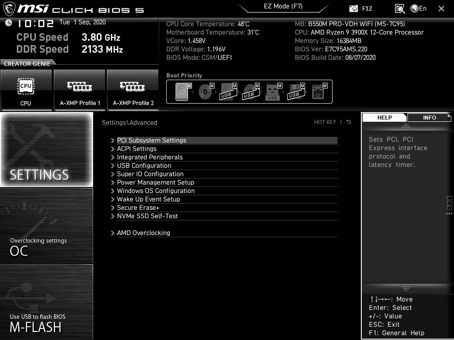Select the USB hard disk boot device icon
This screenshot has height=340, width=454.
pos(229,92)
